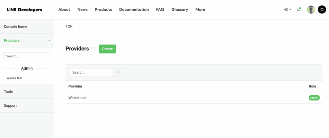Viewport: 329px width, 138px height.
Task: Open Console home in the sidebar
Action: click(16, 27)
